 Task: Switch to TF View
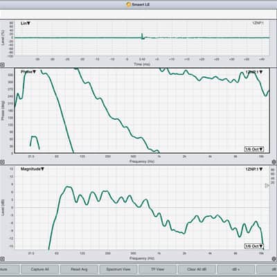tap(157, 269)
